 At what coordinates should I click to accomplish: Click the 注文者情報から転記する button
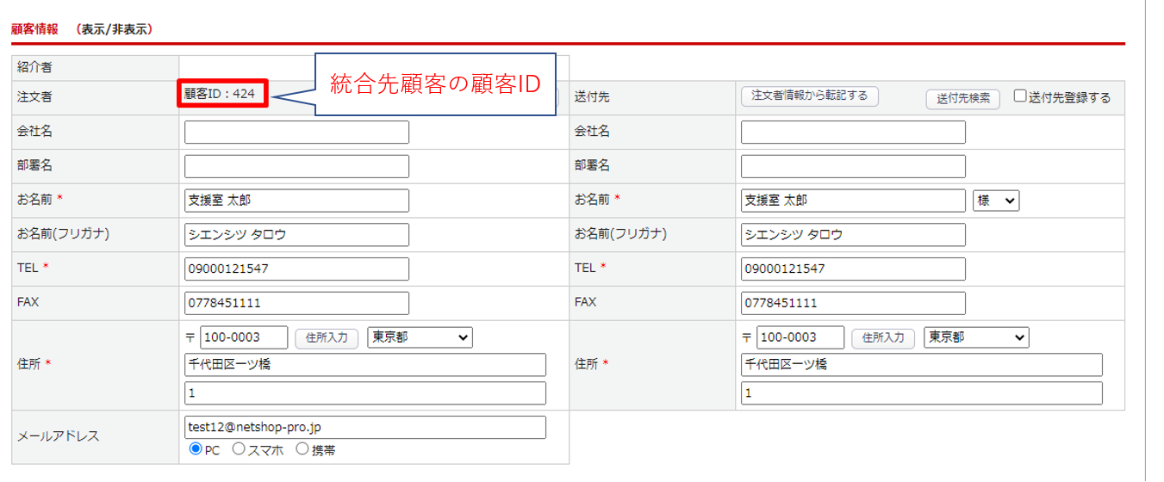click(809, 96)
